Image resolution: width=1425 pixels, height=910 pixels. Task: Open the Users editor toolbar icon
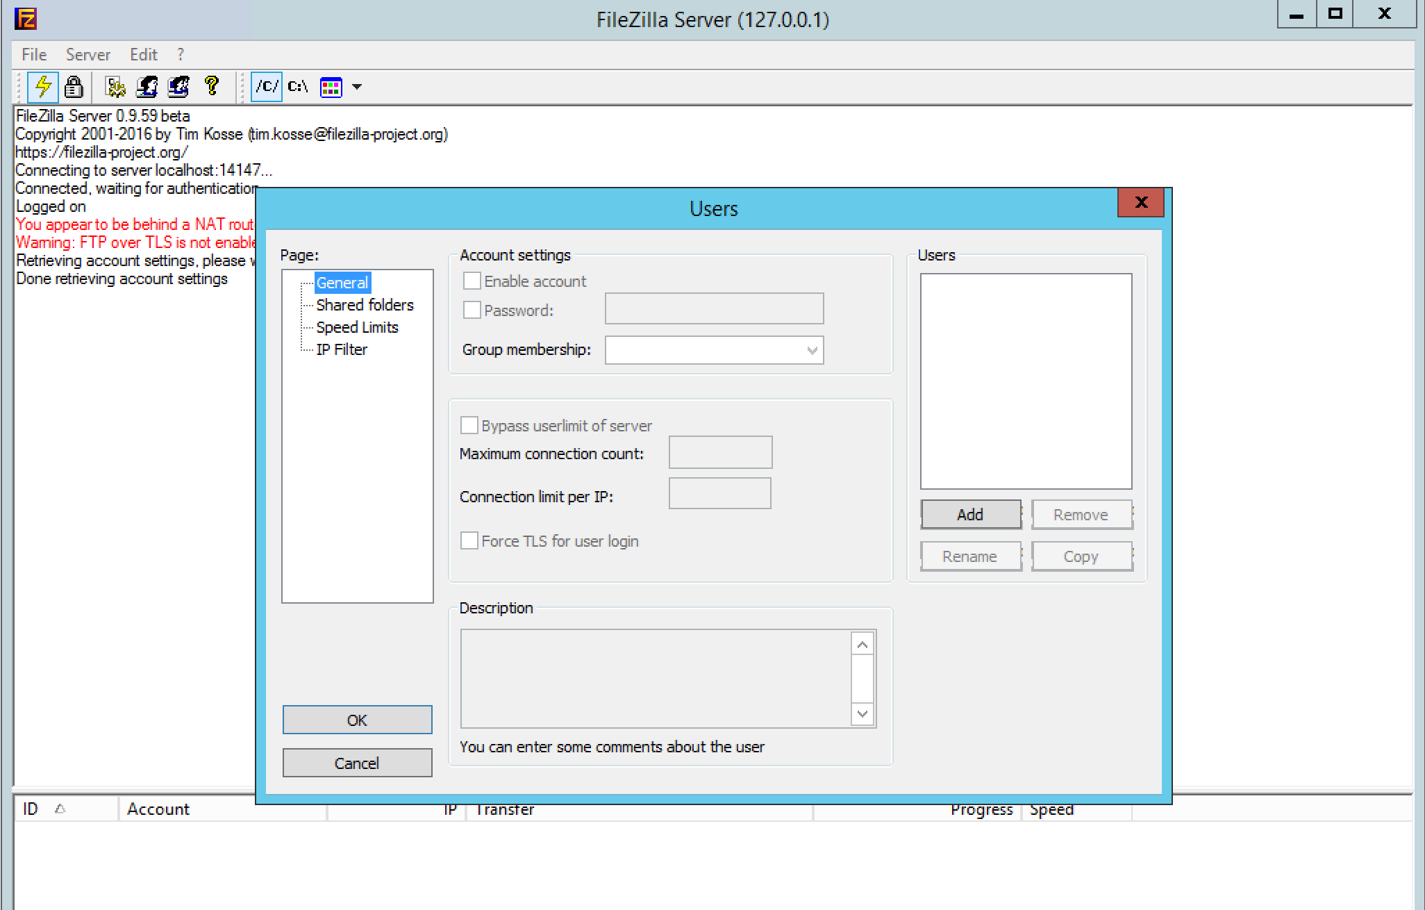coord(147,87)
